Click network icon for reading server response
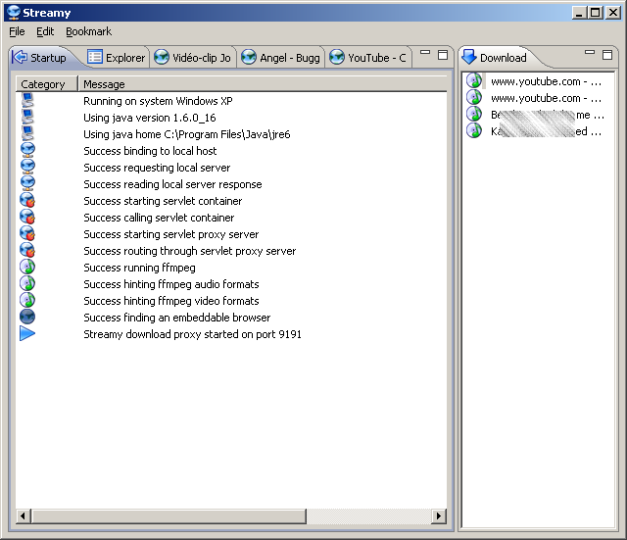 click(27, 183)
